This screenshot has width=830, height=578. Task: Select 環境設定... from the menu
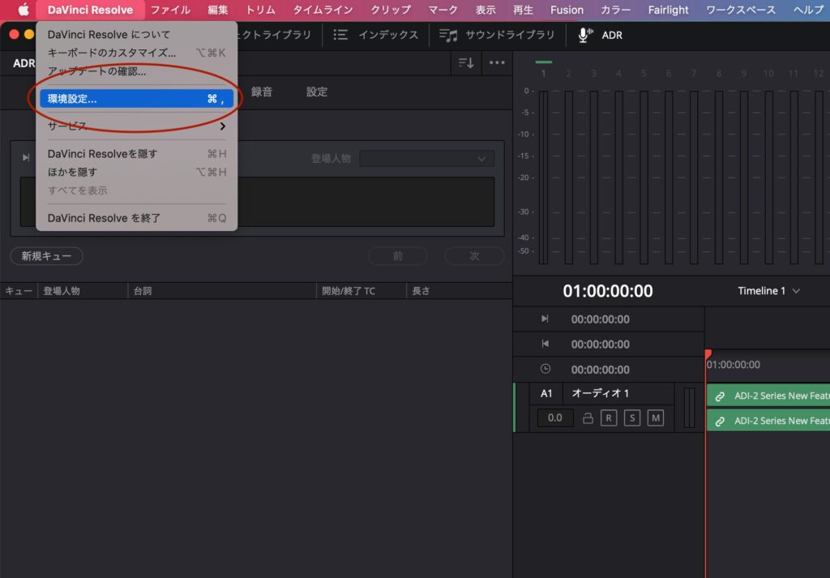[x=136, y=99]
